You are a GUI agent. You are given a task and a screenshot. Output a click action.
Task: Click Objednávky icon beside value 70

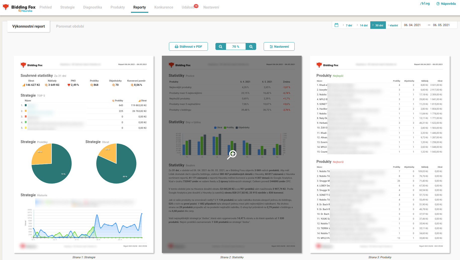click(x=114, y=85)
